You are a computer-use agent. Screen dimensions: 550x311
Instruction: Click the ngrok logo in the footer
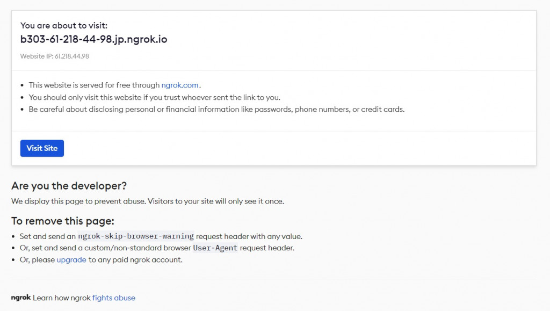(21, 298)
